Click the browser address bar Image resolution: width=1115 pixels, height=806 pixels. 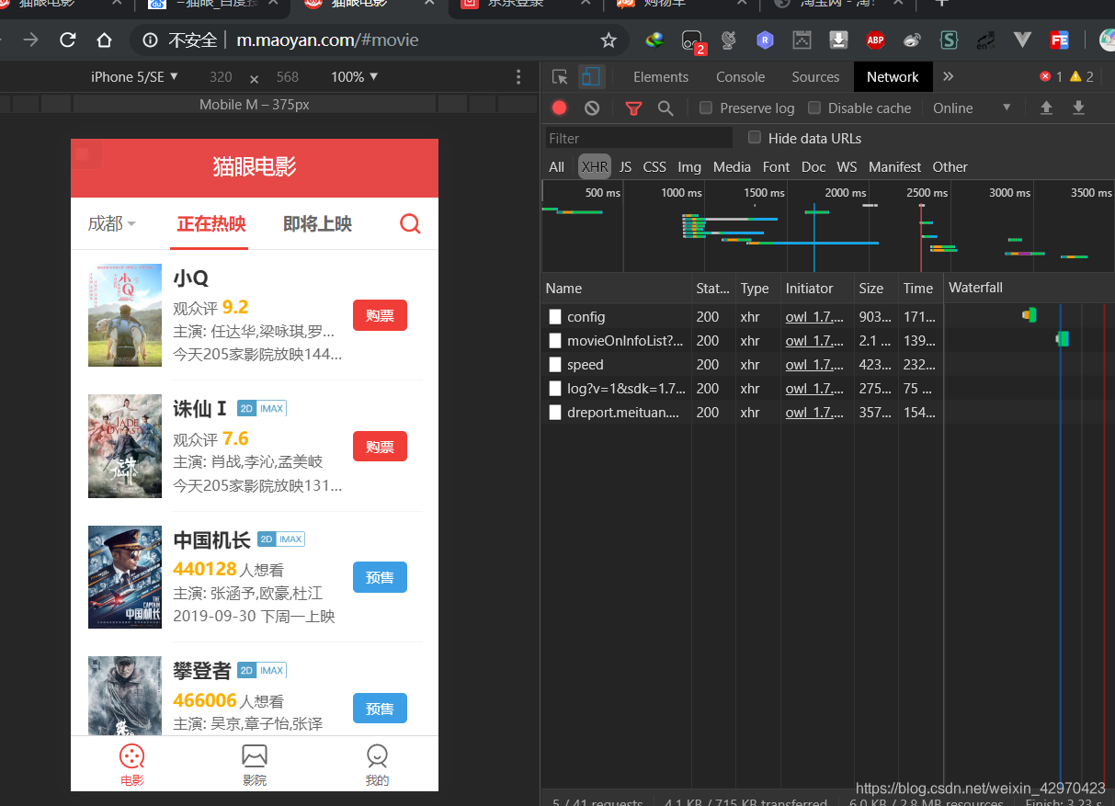(x=381, y=40)
